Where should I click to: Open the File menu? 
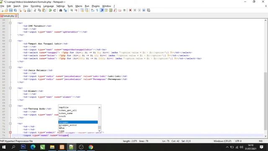tap(2, 6)
